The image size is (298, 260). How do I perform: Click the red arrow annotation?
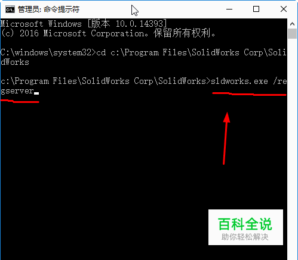(x=226, y=138)
